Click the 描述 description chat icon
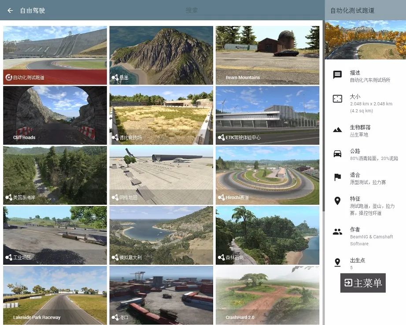The width and height of the screenshot is (406, 325). [x=337, y=75]
